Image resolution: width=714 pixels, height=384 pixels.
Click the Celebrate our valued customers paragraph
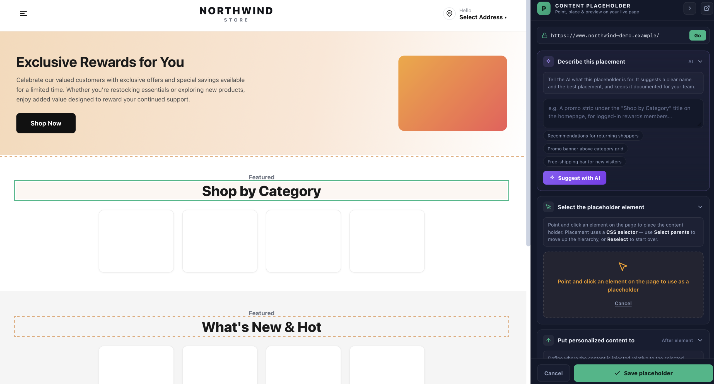coord(131,90)
